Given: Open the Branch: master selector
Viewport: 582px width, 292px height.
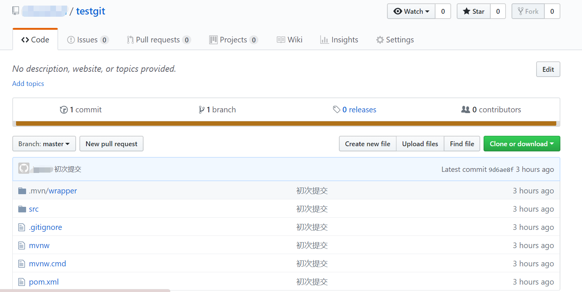Looking at the screenshot, I should coord(44,144).
